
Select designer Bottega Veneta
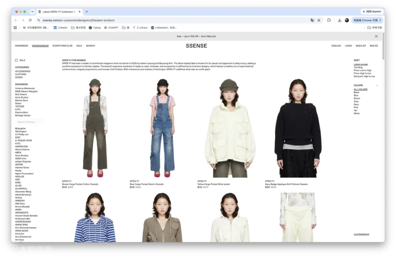point(23,115)
